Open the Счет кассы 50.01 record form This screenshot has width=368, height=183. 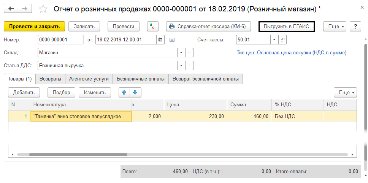point(283,40)
